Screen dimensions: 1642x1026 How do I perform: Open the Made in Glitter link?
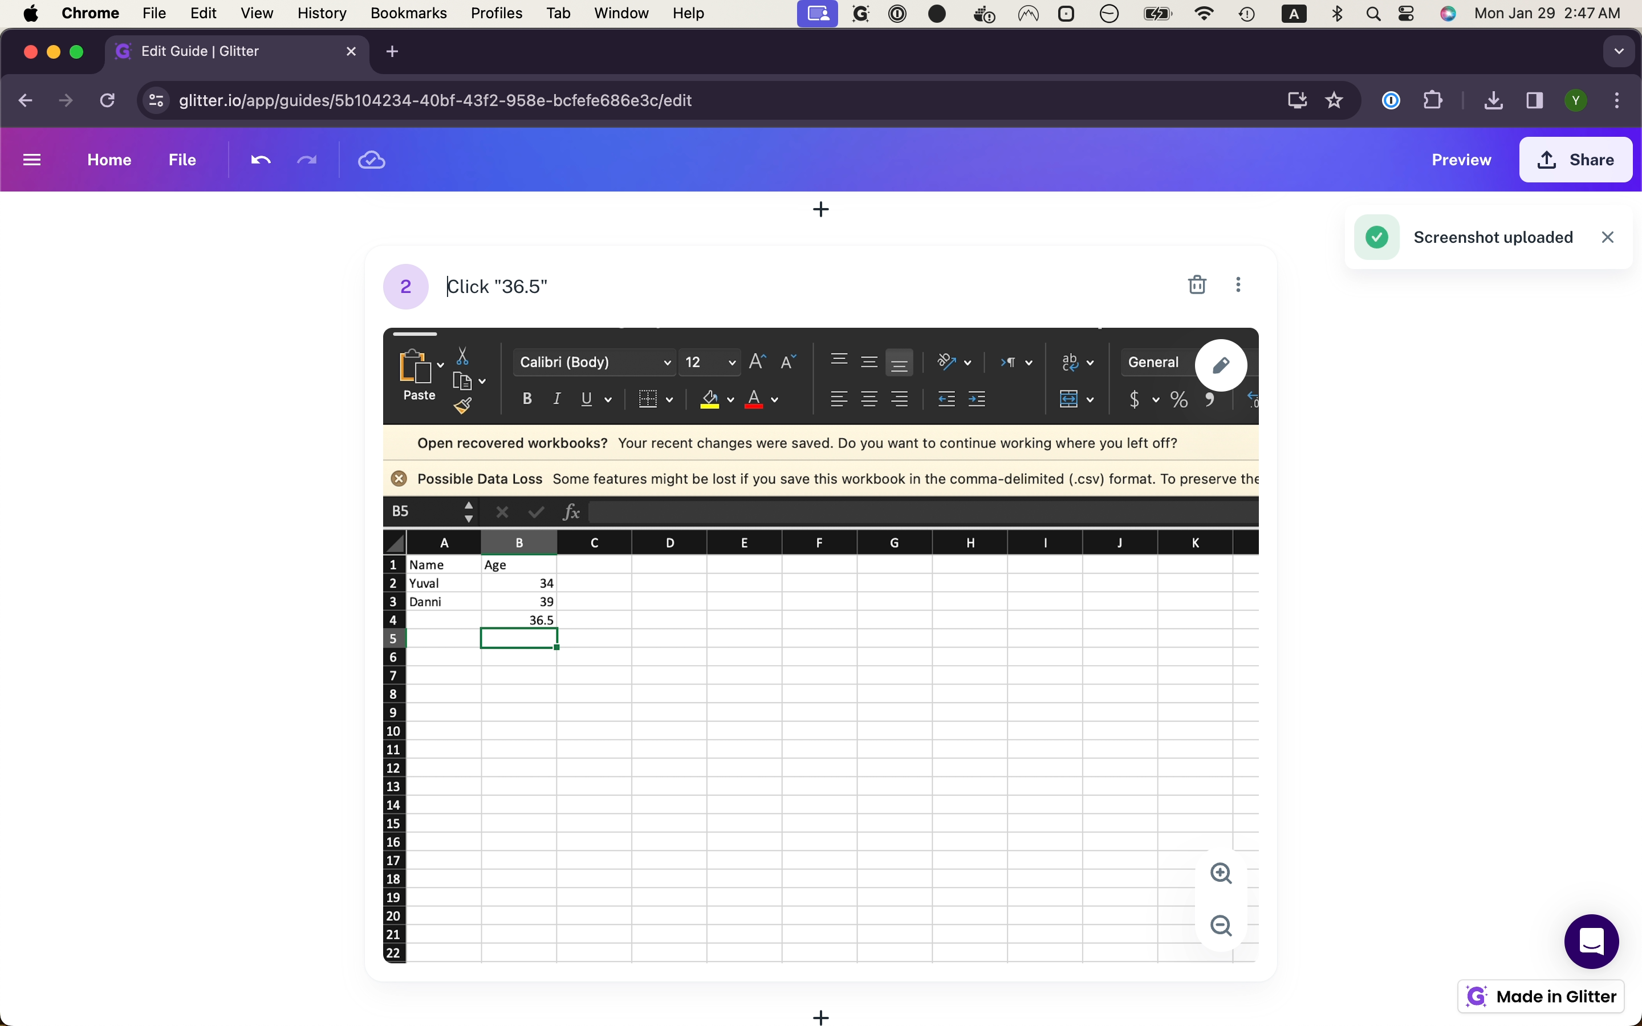coord(1541,996)
